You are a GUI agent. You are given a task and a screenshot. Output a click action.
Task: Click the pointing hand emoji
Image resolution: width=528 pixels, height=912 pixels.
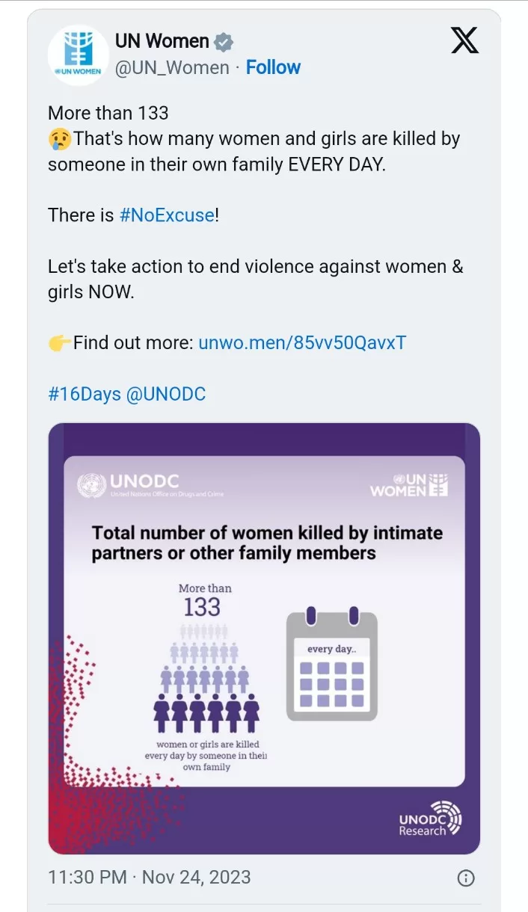point(60,343)
